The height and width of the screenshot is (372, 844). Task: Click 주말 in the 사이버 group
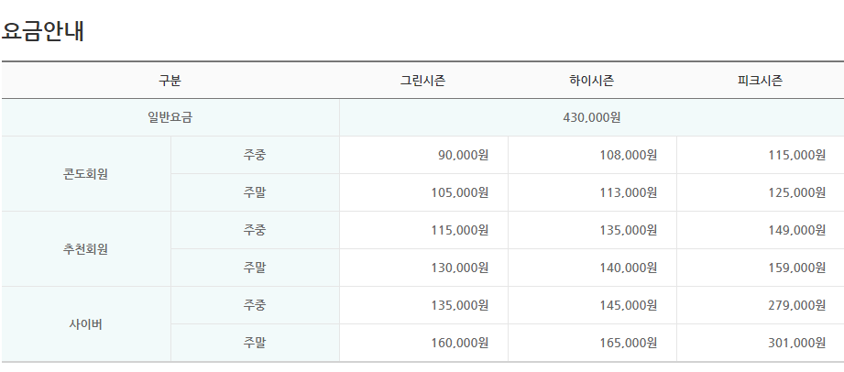point(255,343)
